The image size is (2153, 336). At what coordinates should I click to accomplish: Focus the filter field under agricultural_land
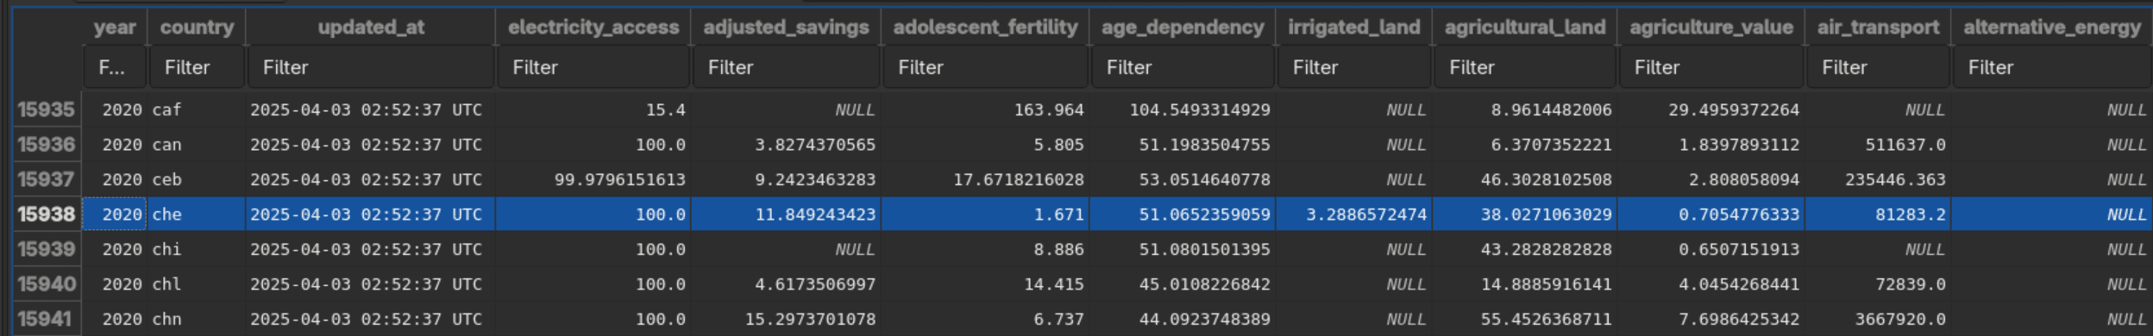point(1525,67)
